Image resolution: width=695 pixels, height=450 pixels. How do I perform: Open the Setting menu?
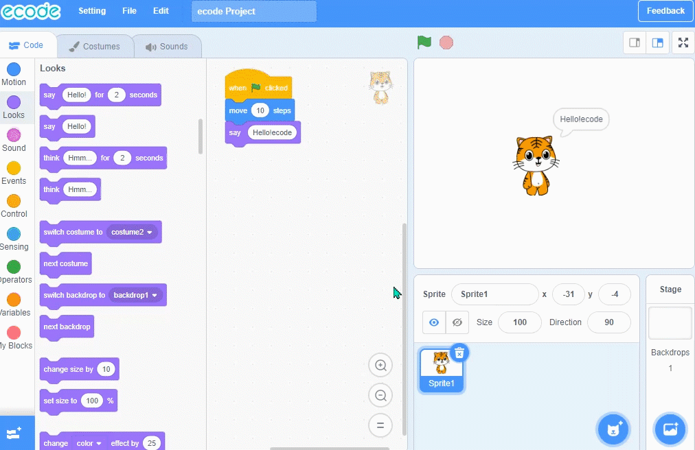click(x=92, y=11)
